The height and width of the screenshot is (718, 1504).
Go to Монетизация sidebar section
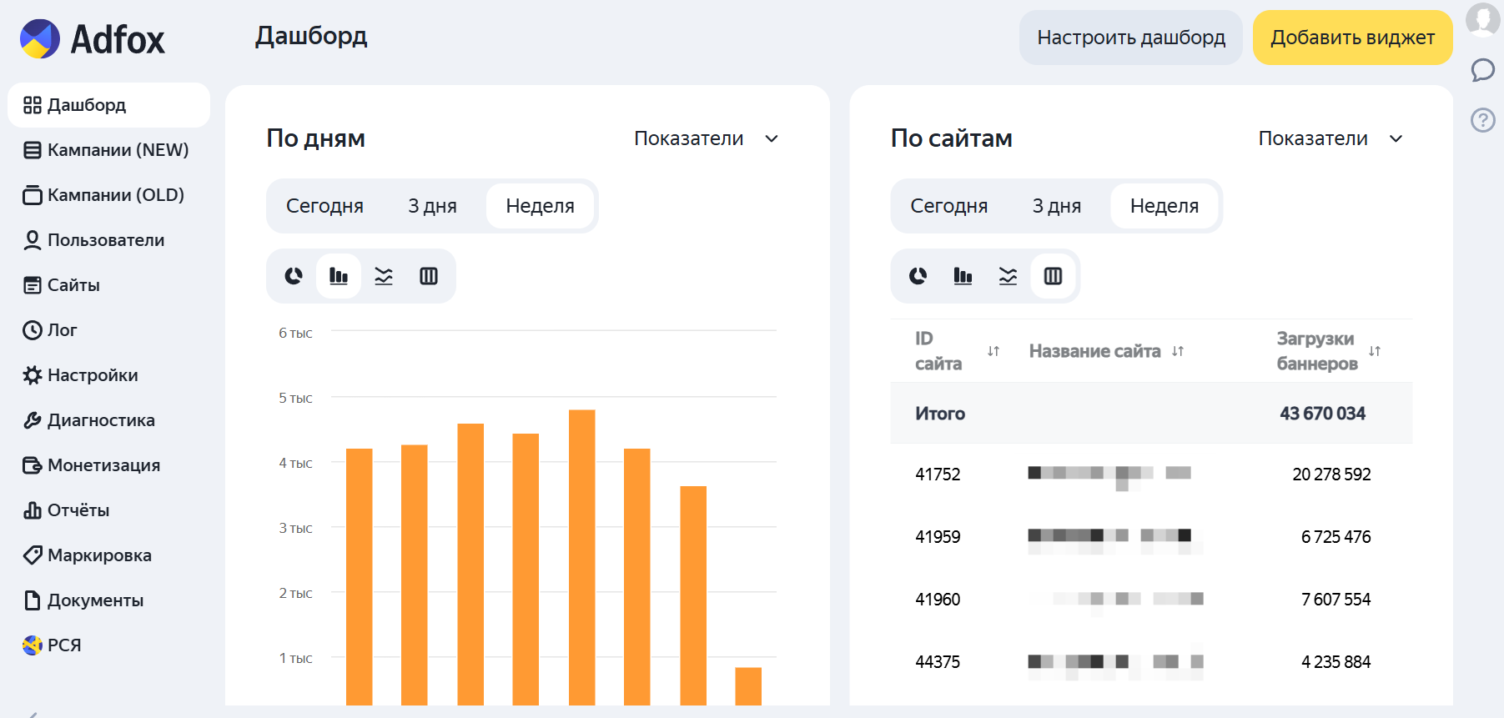[103, 465]
